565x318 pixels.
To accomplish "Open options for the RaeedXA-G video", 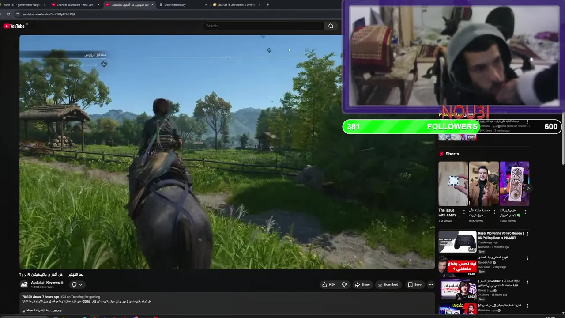I will coord(527,258).
